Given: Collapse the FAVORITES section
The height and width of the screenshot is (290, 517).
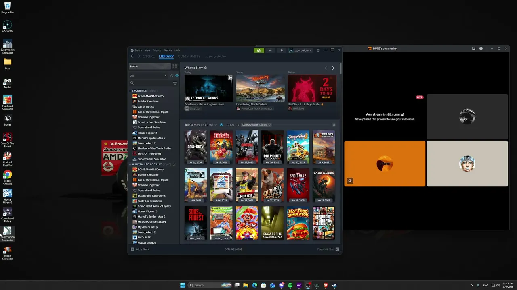Looking at the screenshot, I should click(130, 91).
